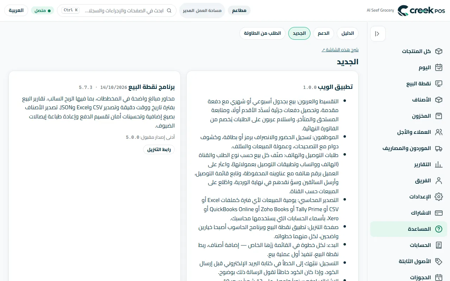
Task: Collapse the sidebar panel
Action: click(378, 34)
